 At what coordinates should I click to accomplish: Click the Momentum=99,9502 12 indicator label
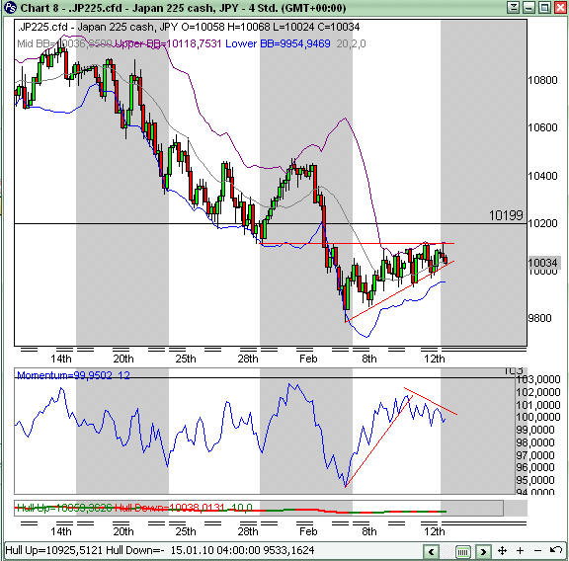(73, 375)
